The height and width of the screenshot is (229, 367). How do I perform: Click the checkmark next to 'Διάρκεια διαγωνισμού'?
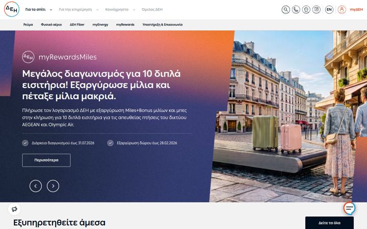[x=25, y=143]
